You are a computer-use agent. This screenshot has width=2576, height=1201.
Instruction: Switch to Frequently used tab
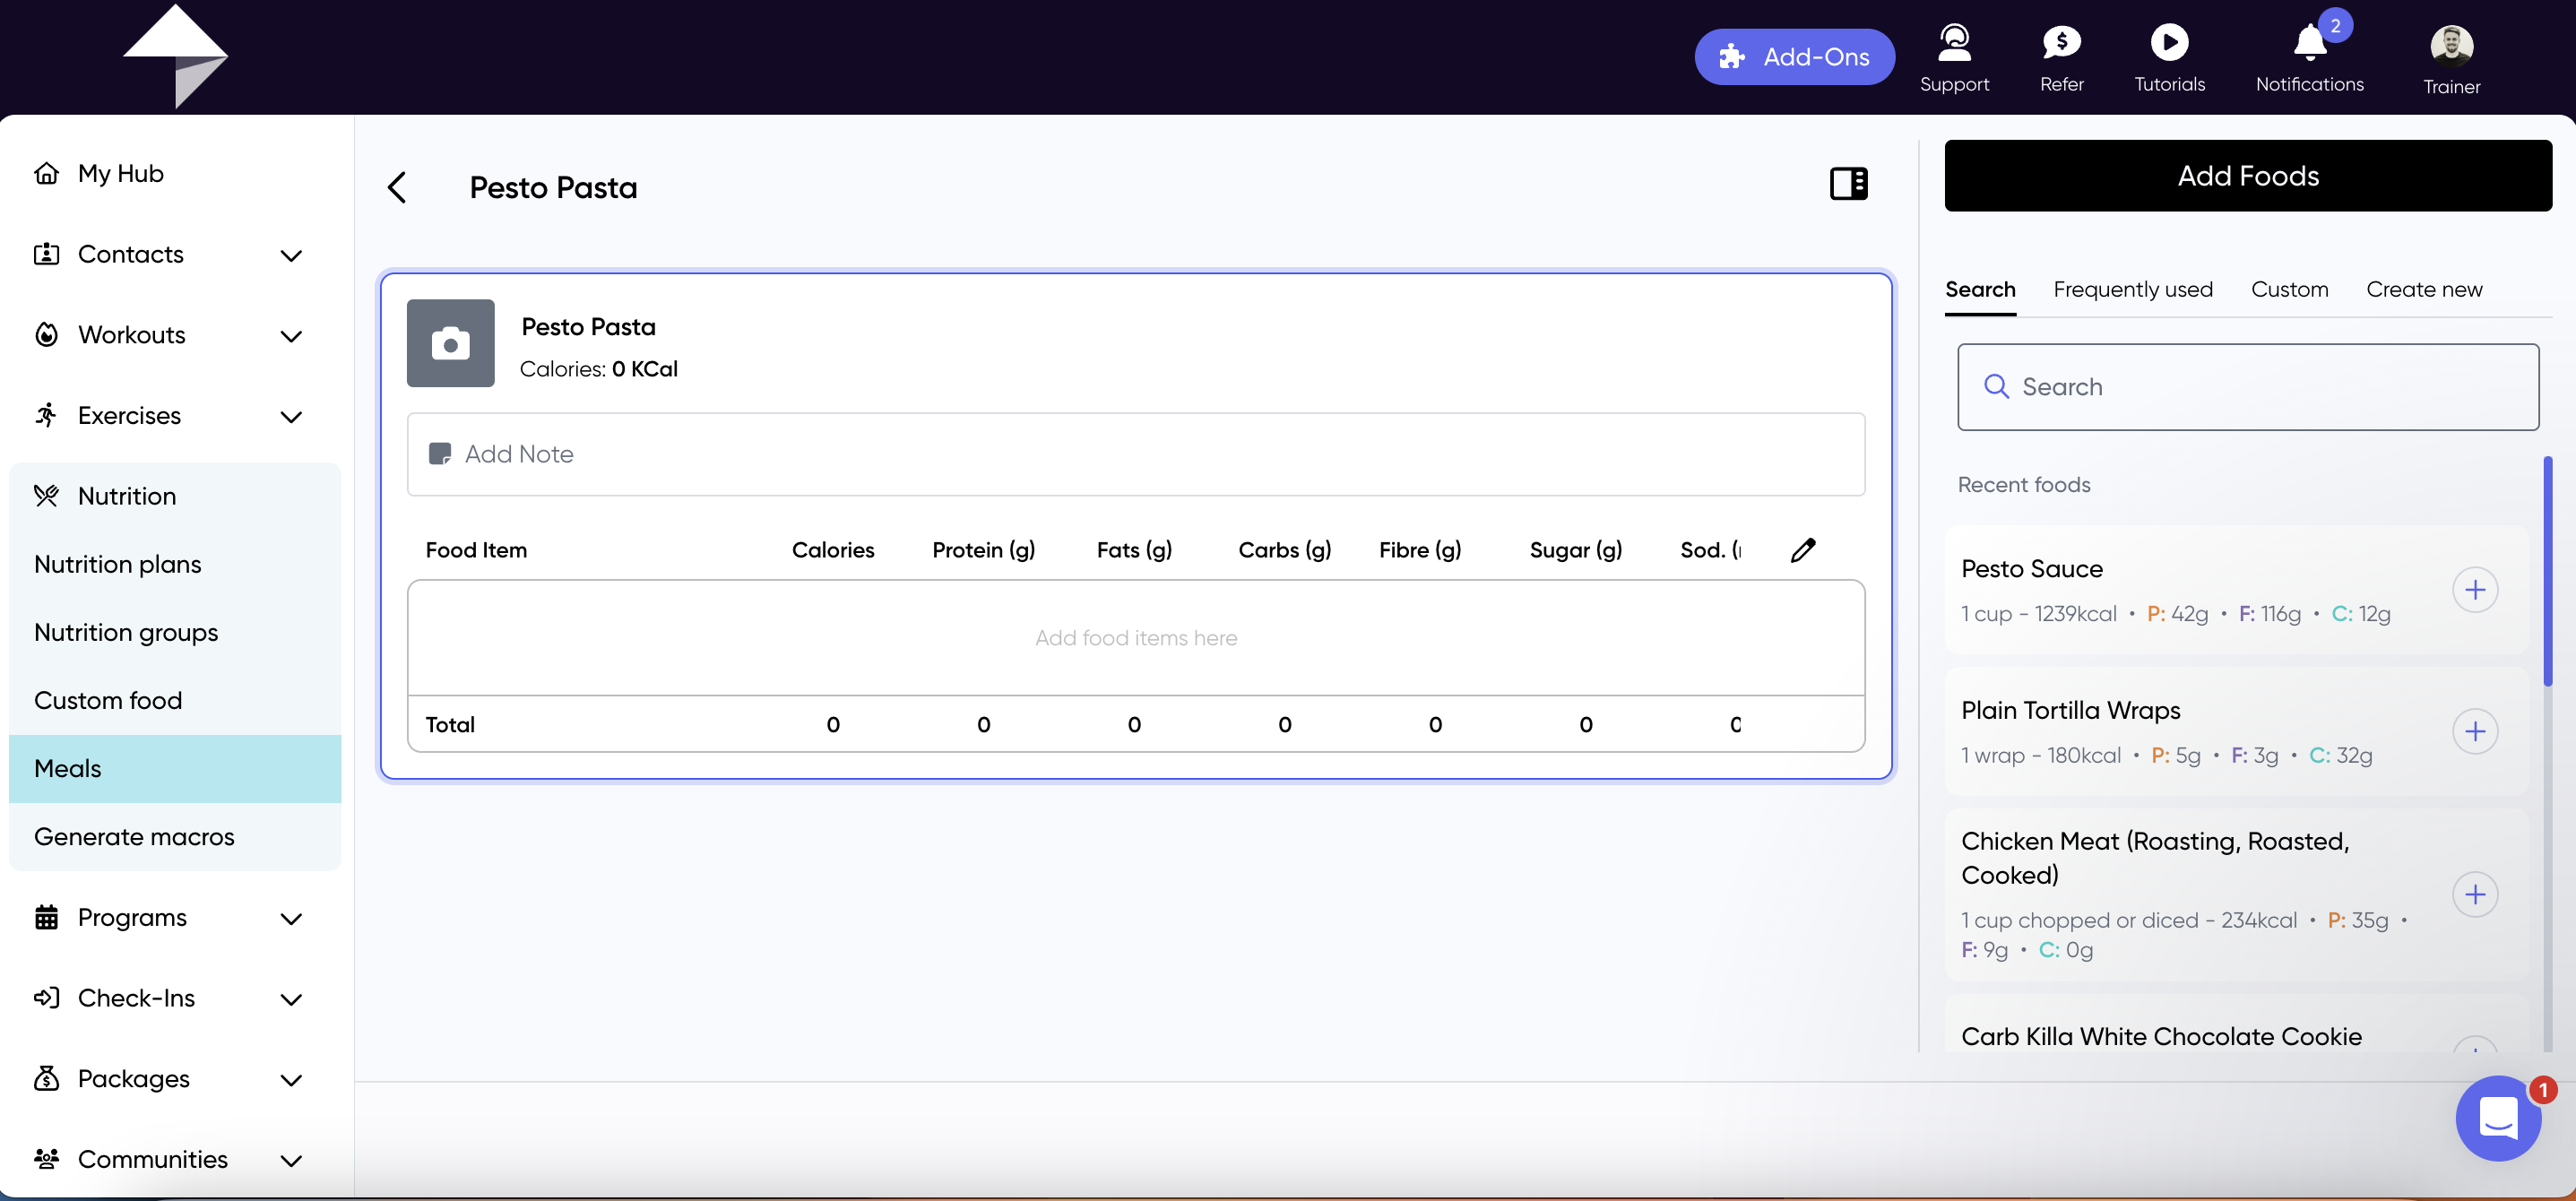coord(2132,289)
